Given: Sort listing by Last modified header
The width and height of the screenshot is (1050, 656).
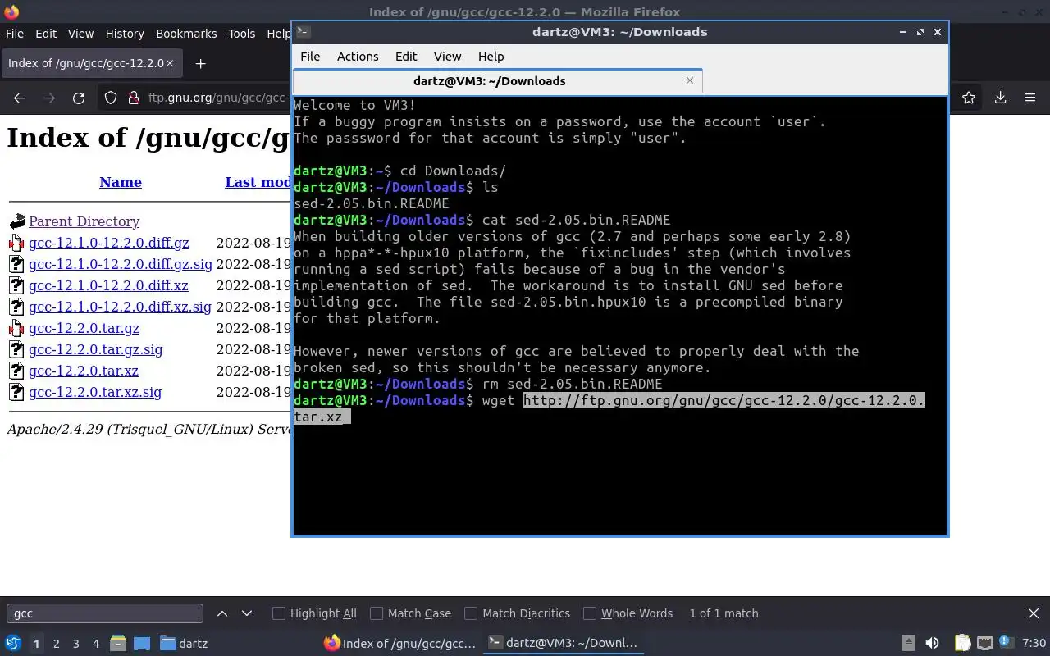Looking at the screenshot, I should pyautogui.click(x=258, y=182).
